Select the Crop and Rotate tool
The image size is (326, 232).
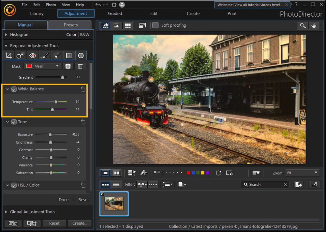point(8,55)
